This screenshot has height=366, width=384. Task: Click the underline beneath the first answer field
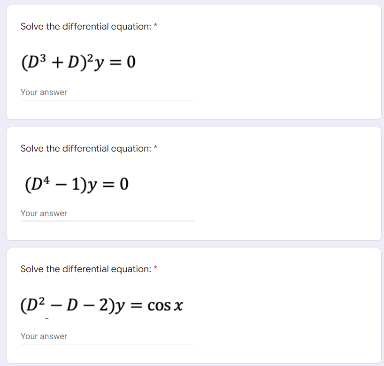click(x=107, y=99)
